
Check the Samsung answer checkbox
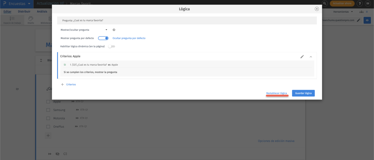pyautogui.click(x=48, y=110)
